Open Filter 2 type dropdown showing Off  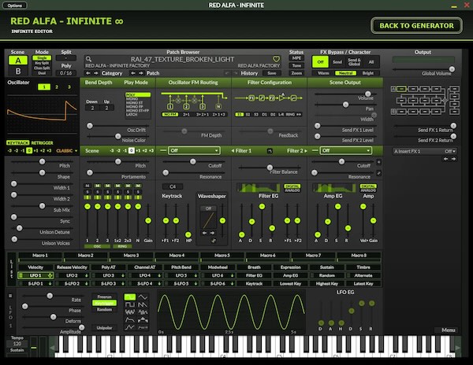(345, 150)
